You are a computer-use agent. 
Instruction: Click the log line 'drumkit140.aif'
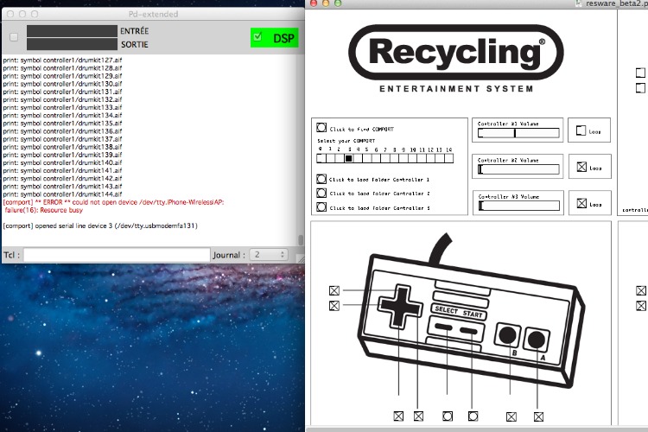(x=62, y=162)
